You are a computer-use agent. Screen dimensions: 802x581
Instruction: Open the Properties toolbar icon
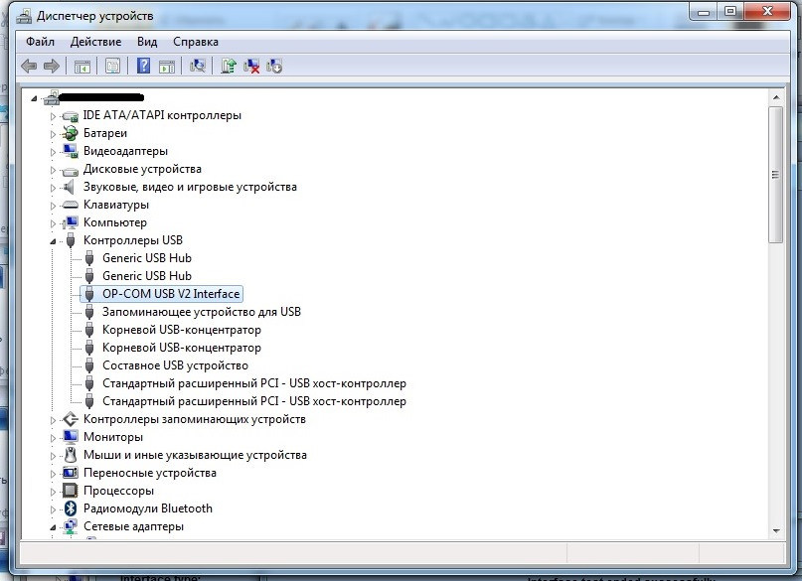point(112,66)
